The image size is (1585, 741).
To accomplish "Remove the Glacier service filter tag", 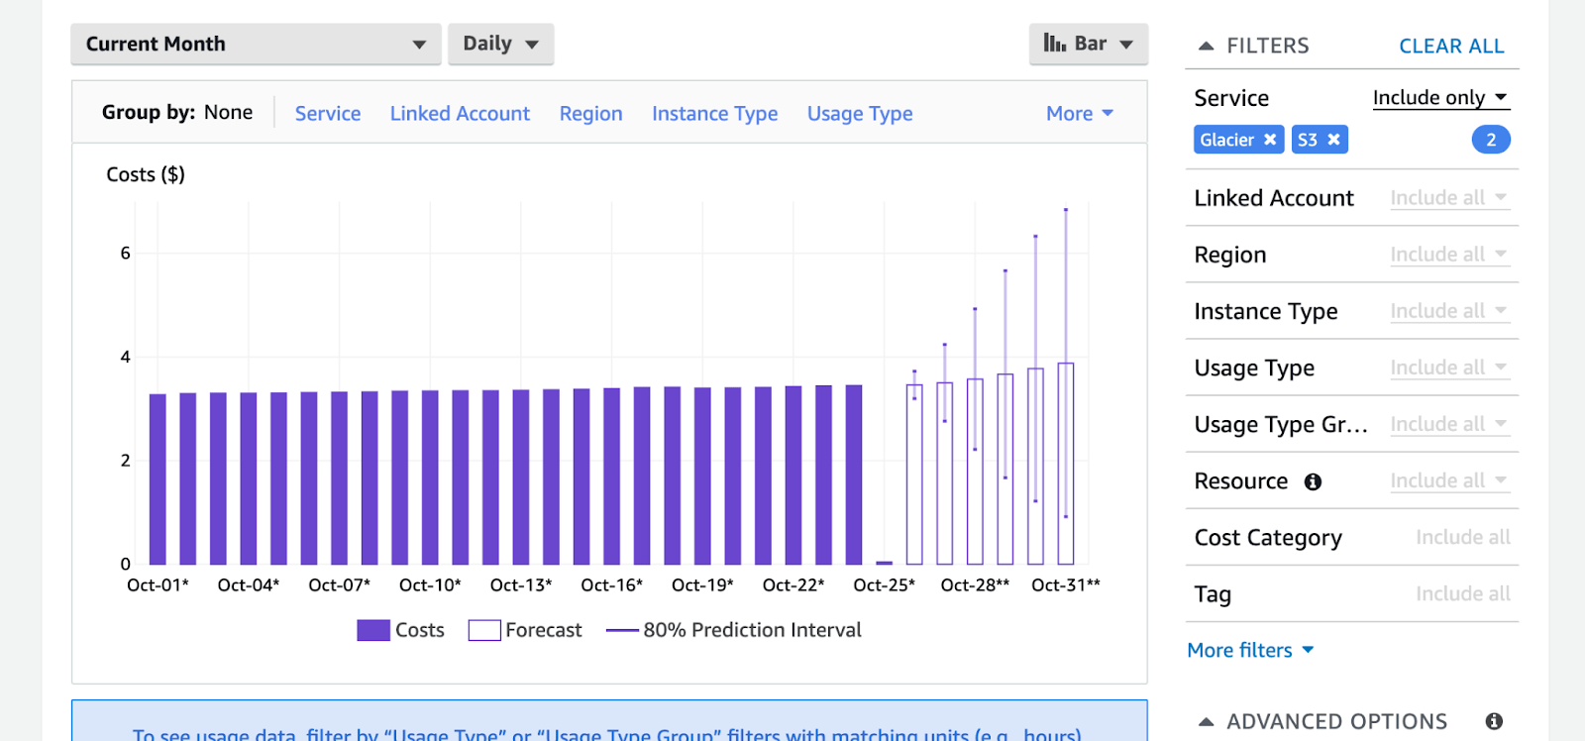I will pyautogui.click(x=1270, y=140).
